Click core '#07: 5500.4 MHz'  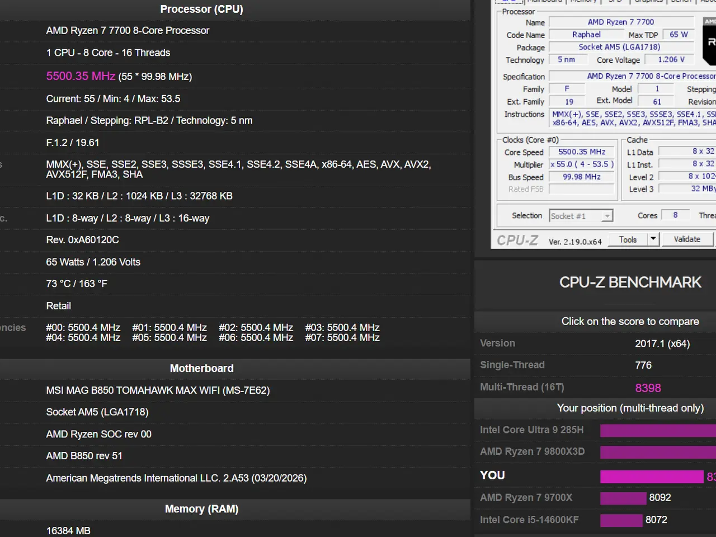342,338
